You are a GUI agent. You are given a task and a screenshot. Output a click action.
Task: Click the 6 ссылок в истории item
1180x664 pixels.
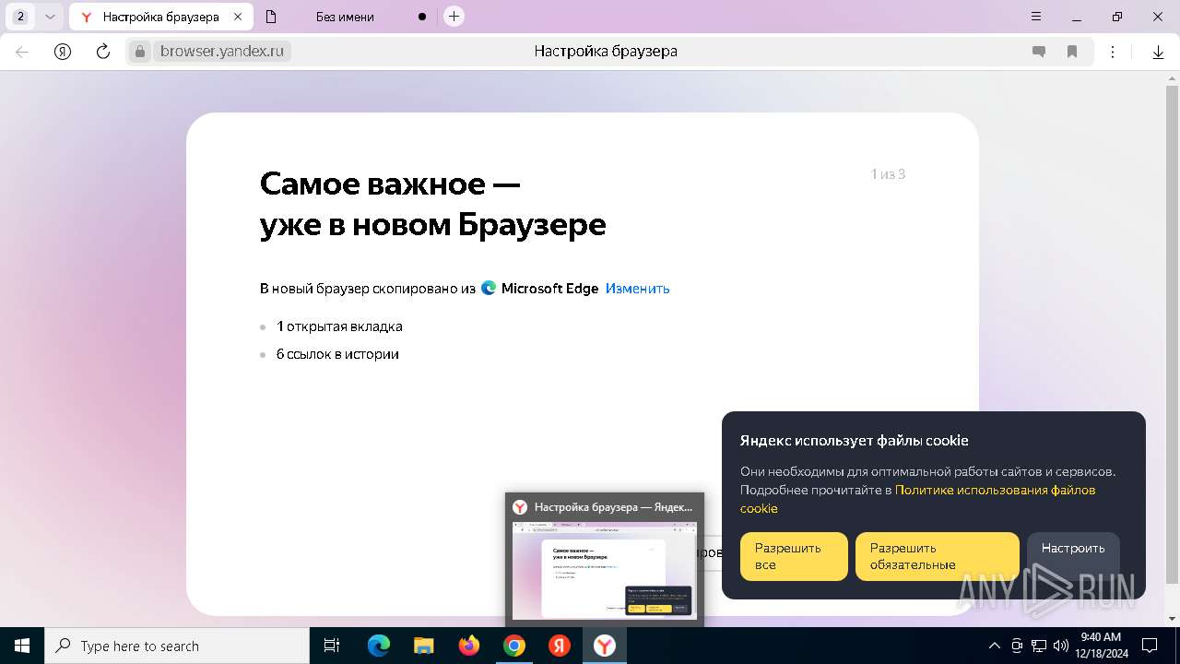point(337,354)
